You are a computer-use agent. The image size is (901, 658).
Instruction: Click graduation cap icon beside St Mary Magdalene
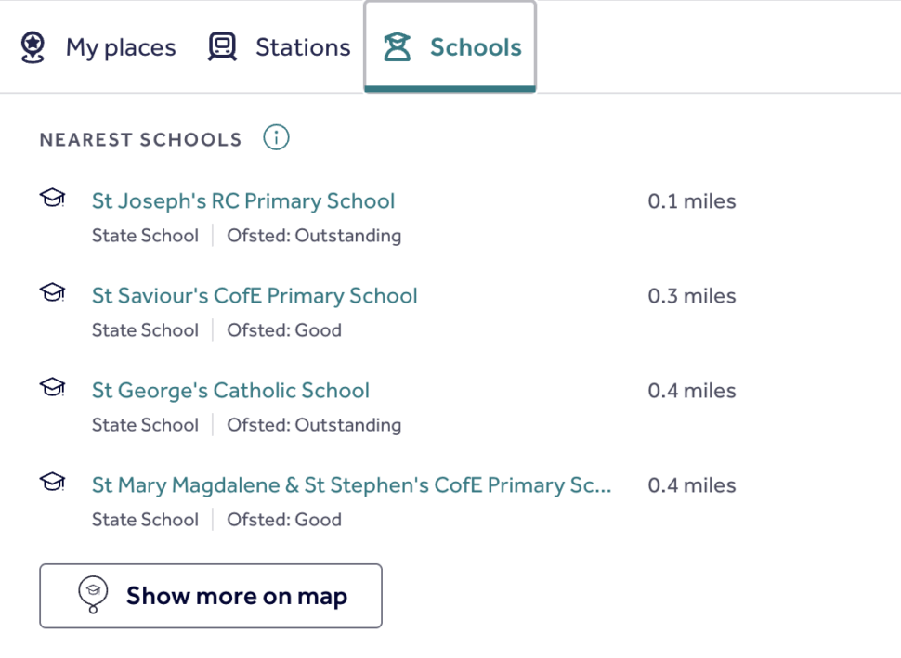click(x=52, y=482)
